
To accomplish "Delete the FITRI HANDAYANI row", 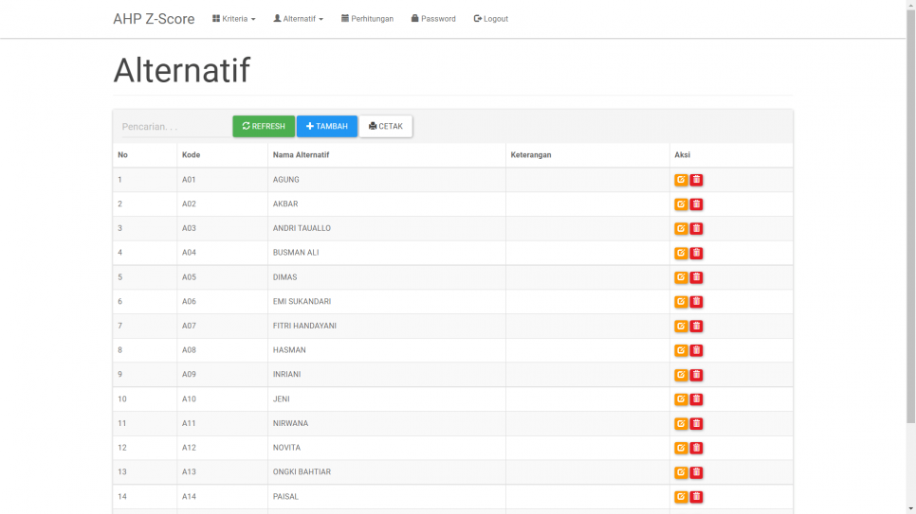I will tap(696, 327).
